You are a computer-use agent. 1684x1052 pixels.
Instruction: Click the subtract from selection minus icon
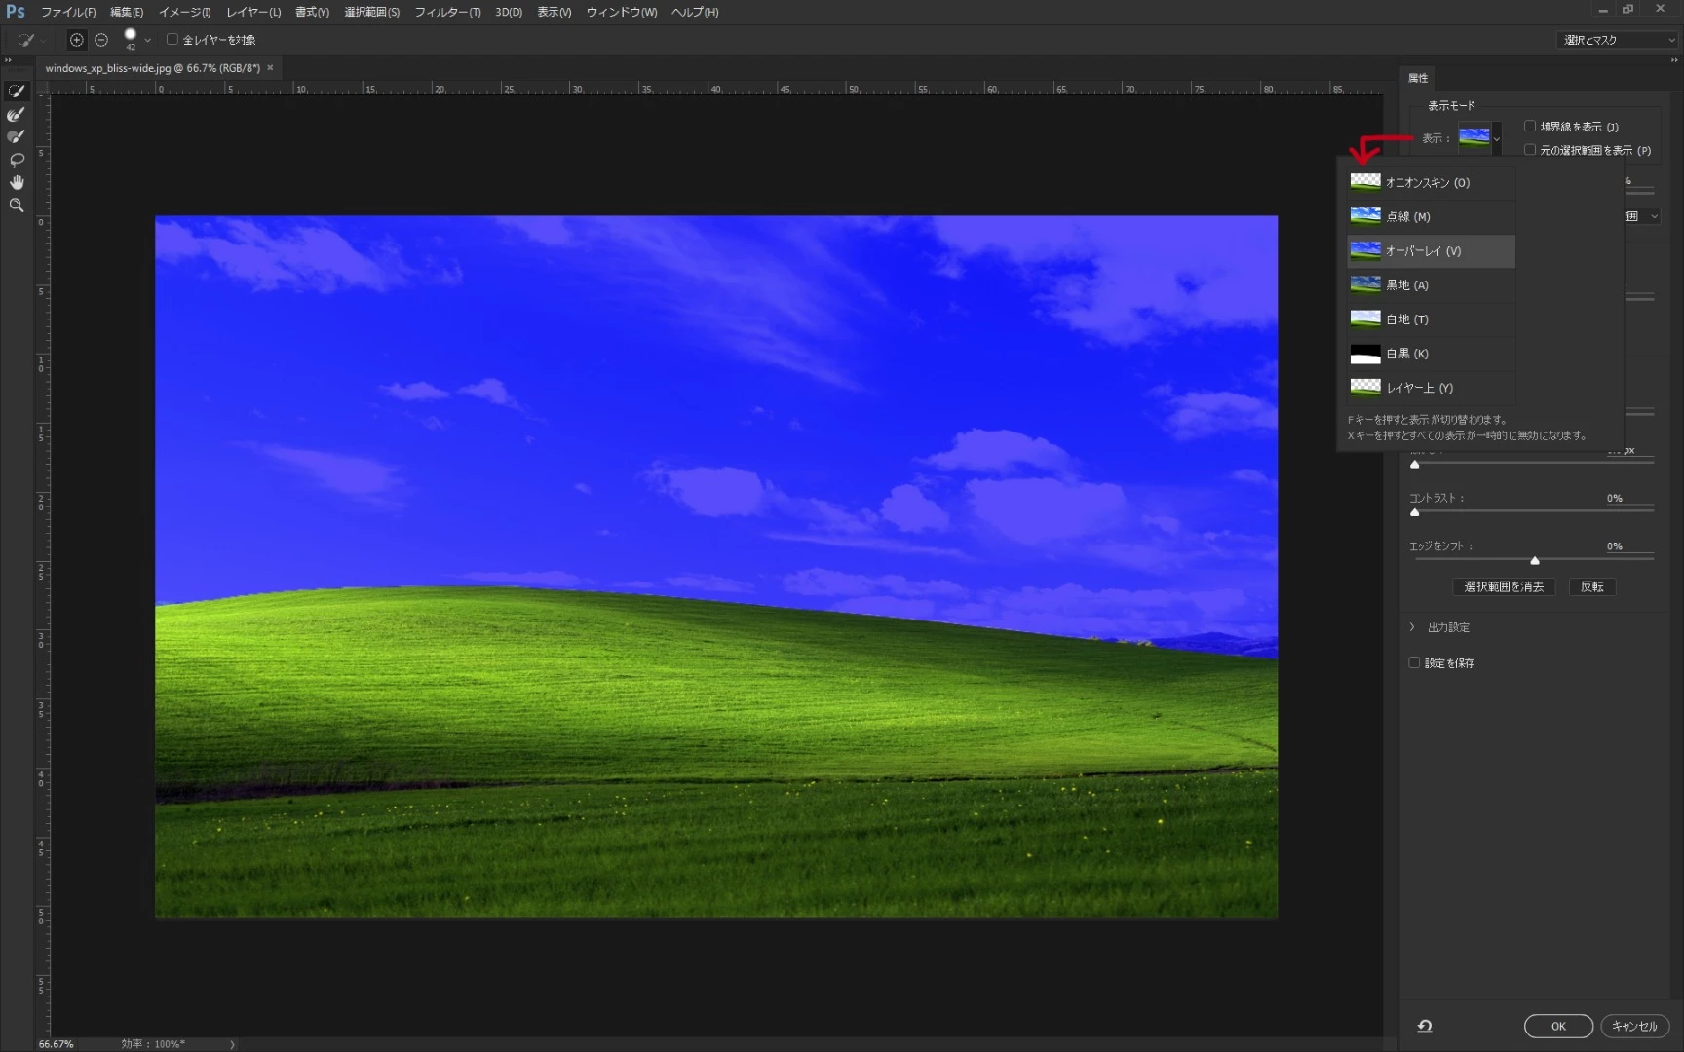[x=101, y=40]
